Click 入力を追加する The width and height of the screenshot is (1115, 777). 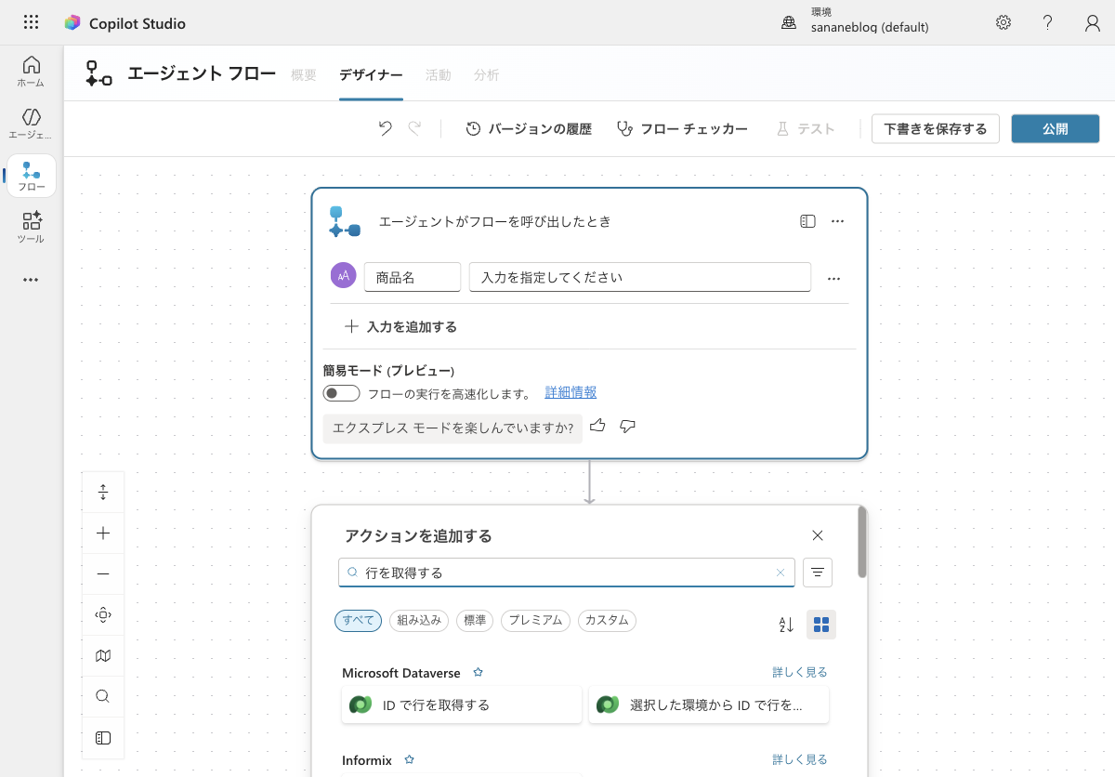401,327
